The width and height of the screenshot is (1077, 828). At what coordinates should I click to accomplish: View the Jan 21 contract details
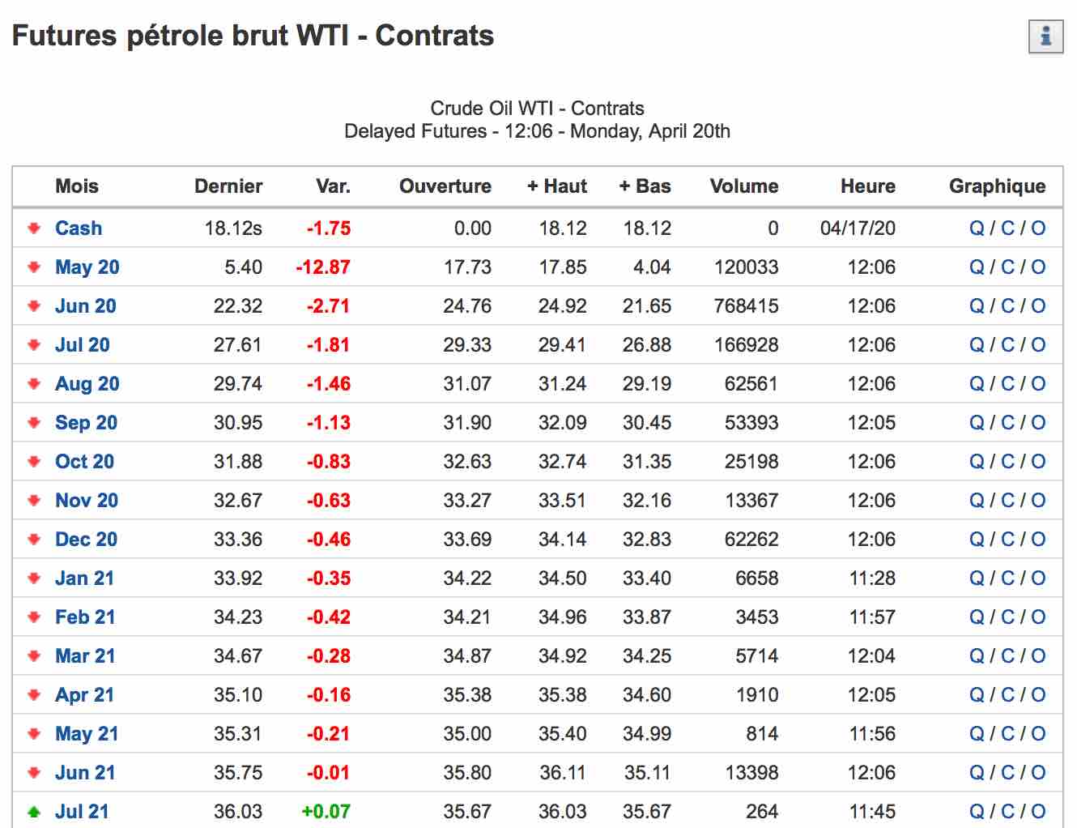click(x=84, y=578)
